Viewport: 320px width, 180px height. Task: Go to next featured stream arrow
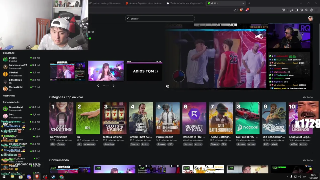(113, 86)
